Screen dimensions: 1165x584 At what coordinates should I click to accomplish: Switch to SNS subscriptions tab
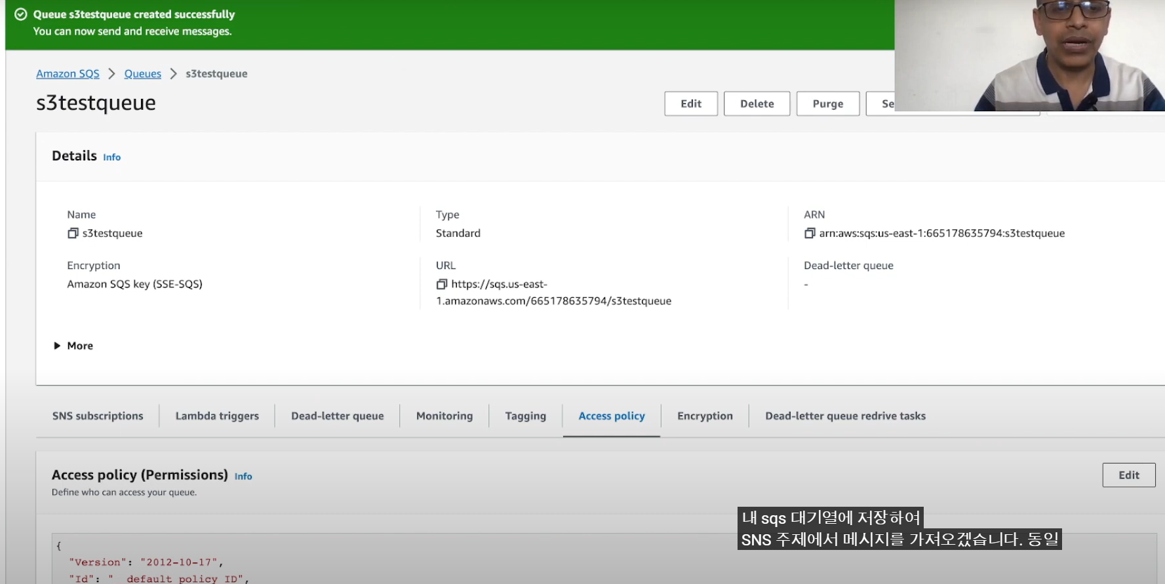coord(98,416)
